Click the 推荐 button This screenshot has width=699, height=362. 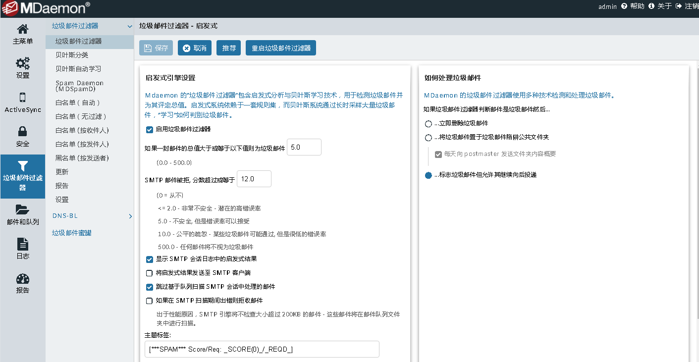[x=229, y=48]
